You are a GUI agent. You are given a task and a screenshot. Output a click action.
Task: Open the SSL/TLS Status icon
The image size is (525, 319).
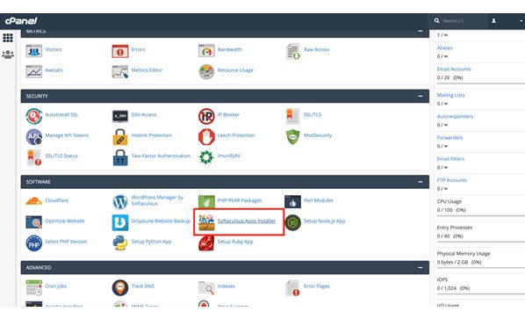[34, 157]
